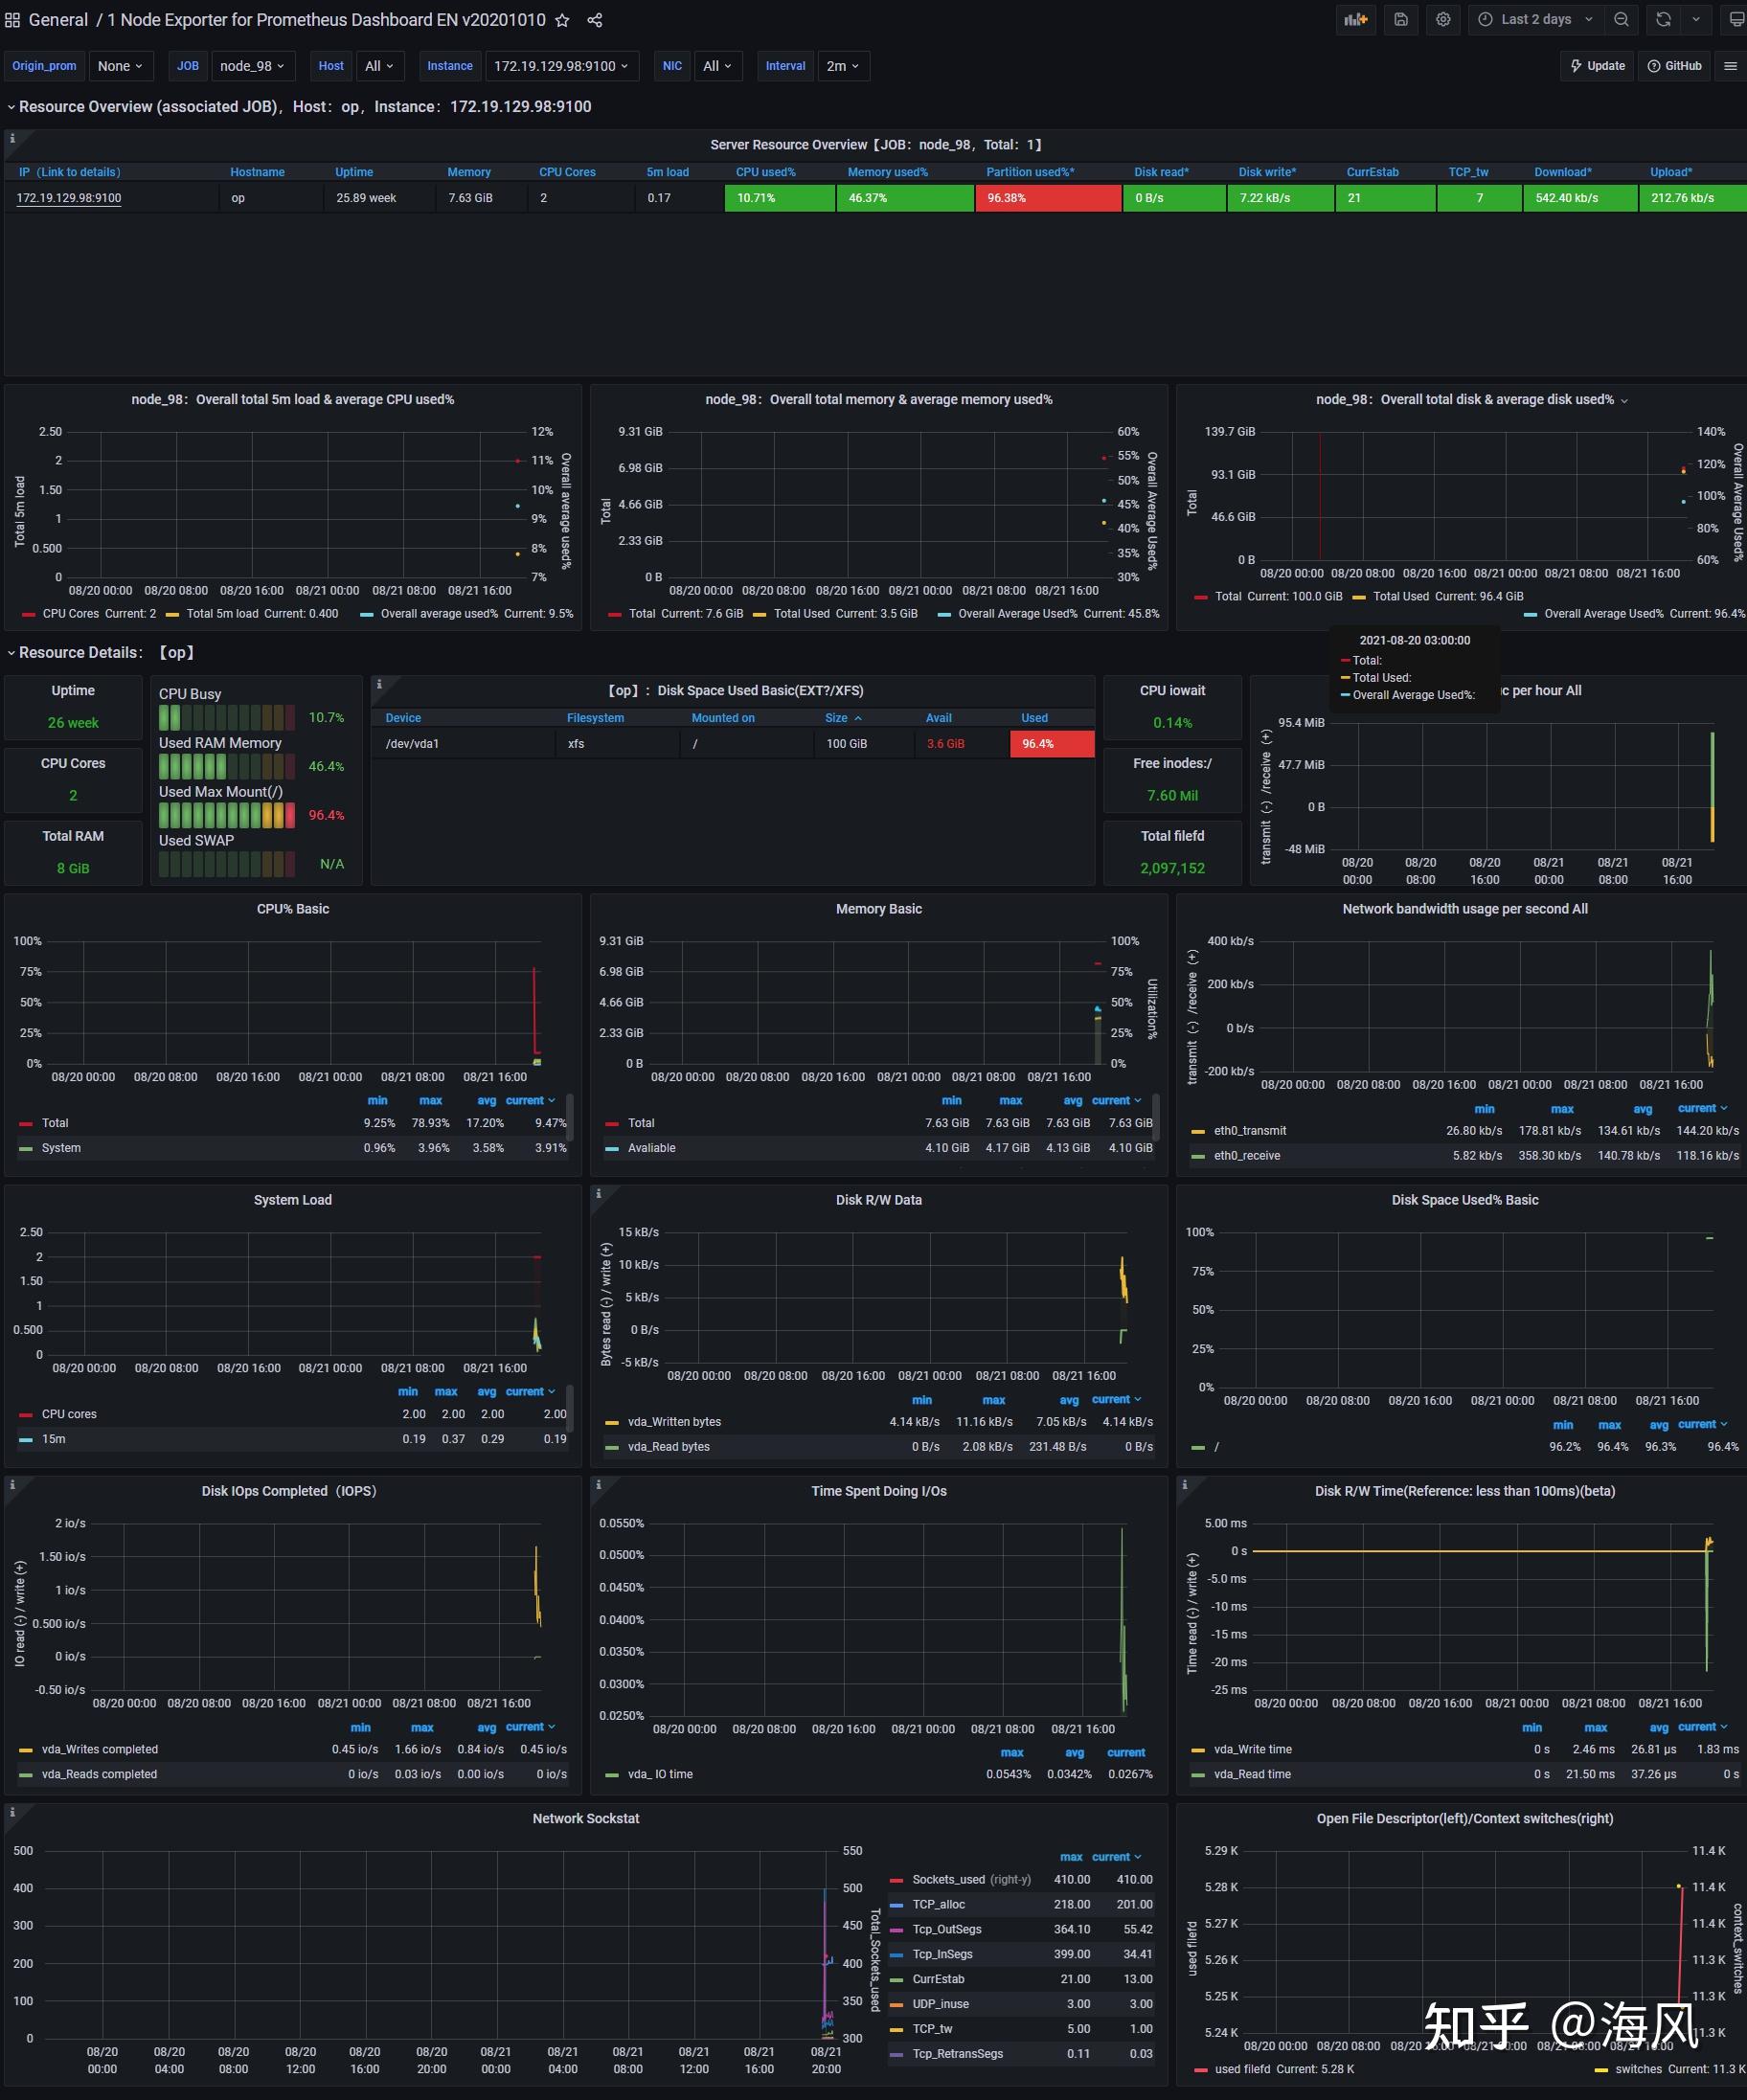Click the General breadcrumb link
This screenshot has width=1747, height=2100.
pyautogui.click(x=57, y=19)
